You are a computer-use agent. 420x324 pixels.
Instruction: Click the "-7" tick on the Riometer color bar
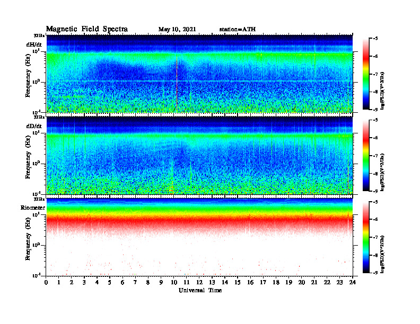click(375, 237)
